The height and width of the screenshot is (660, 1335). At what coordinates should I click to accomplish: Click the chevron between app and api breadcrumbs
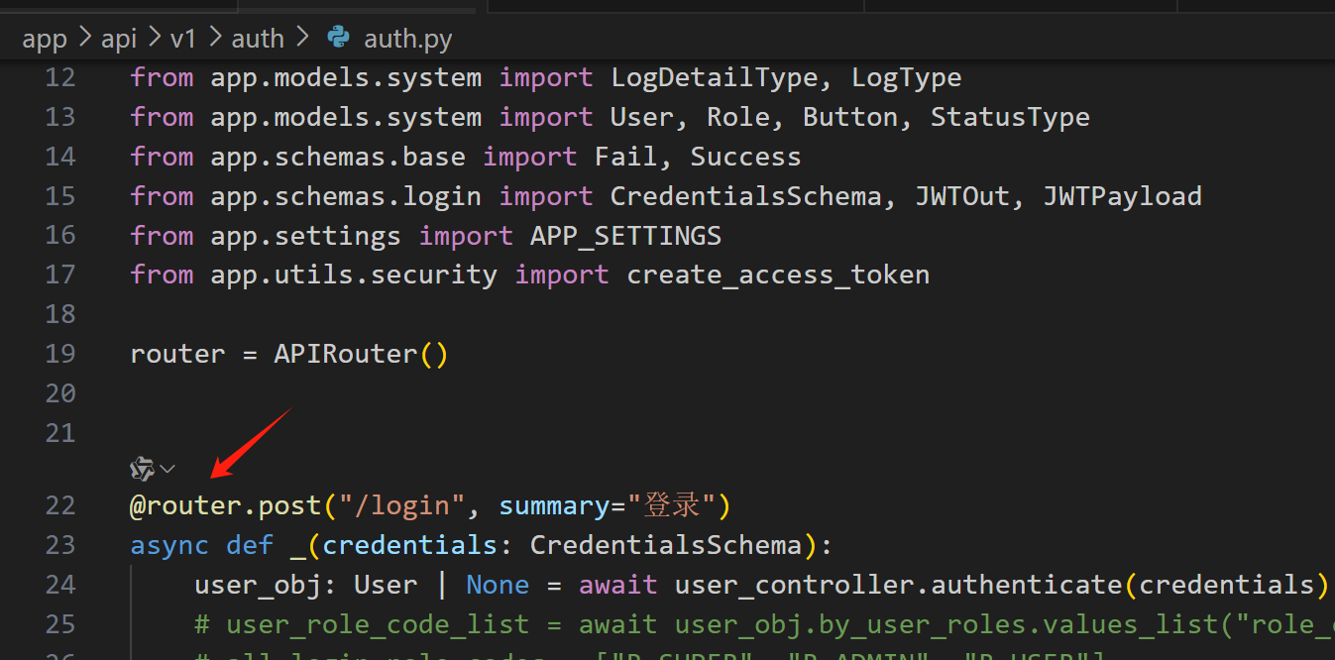(83, 38)
